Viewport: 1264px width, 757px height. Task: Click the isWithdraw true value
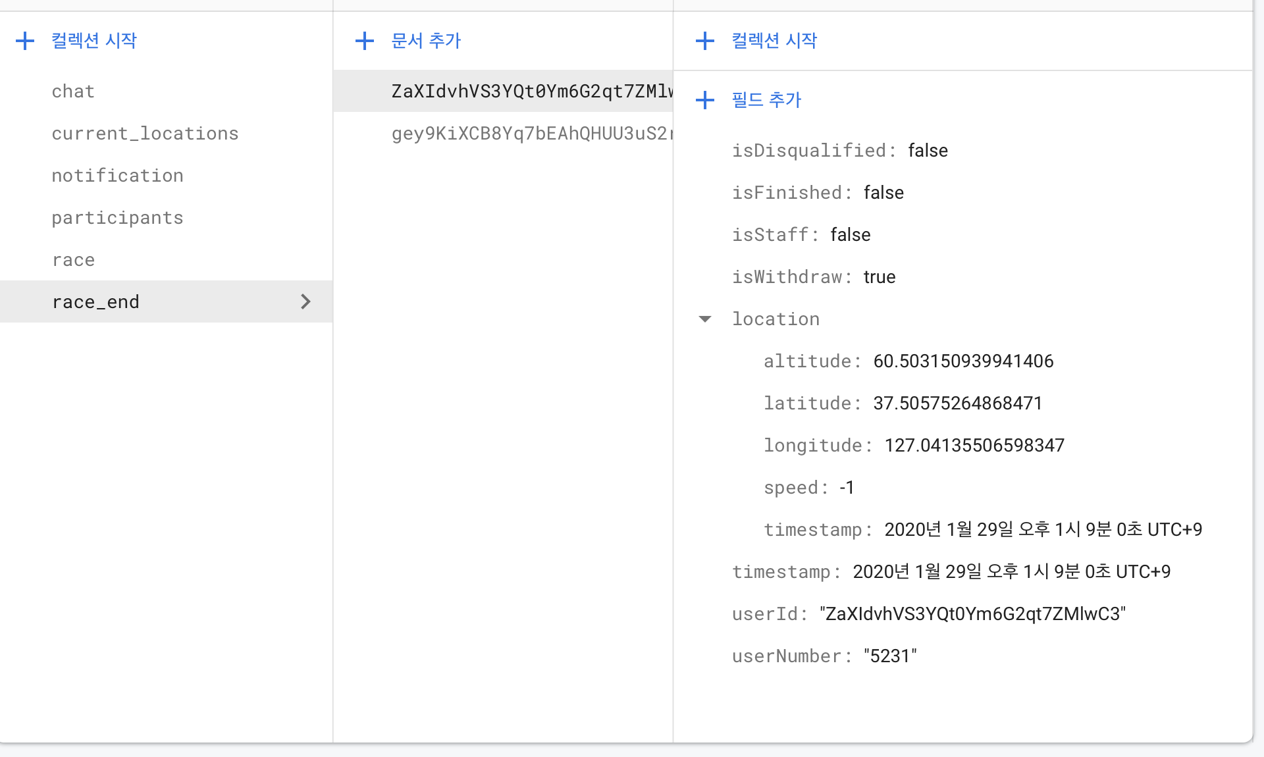click(879, 277)
